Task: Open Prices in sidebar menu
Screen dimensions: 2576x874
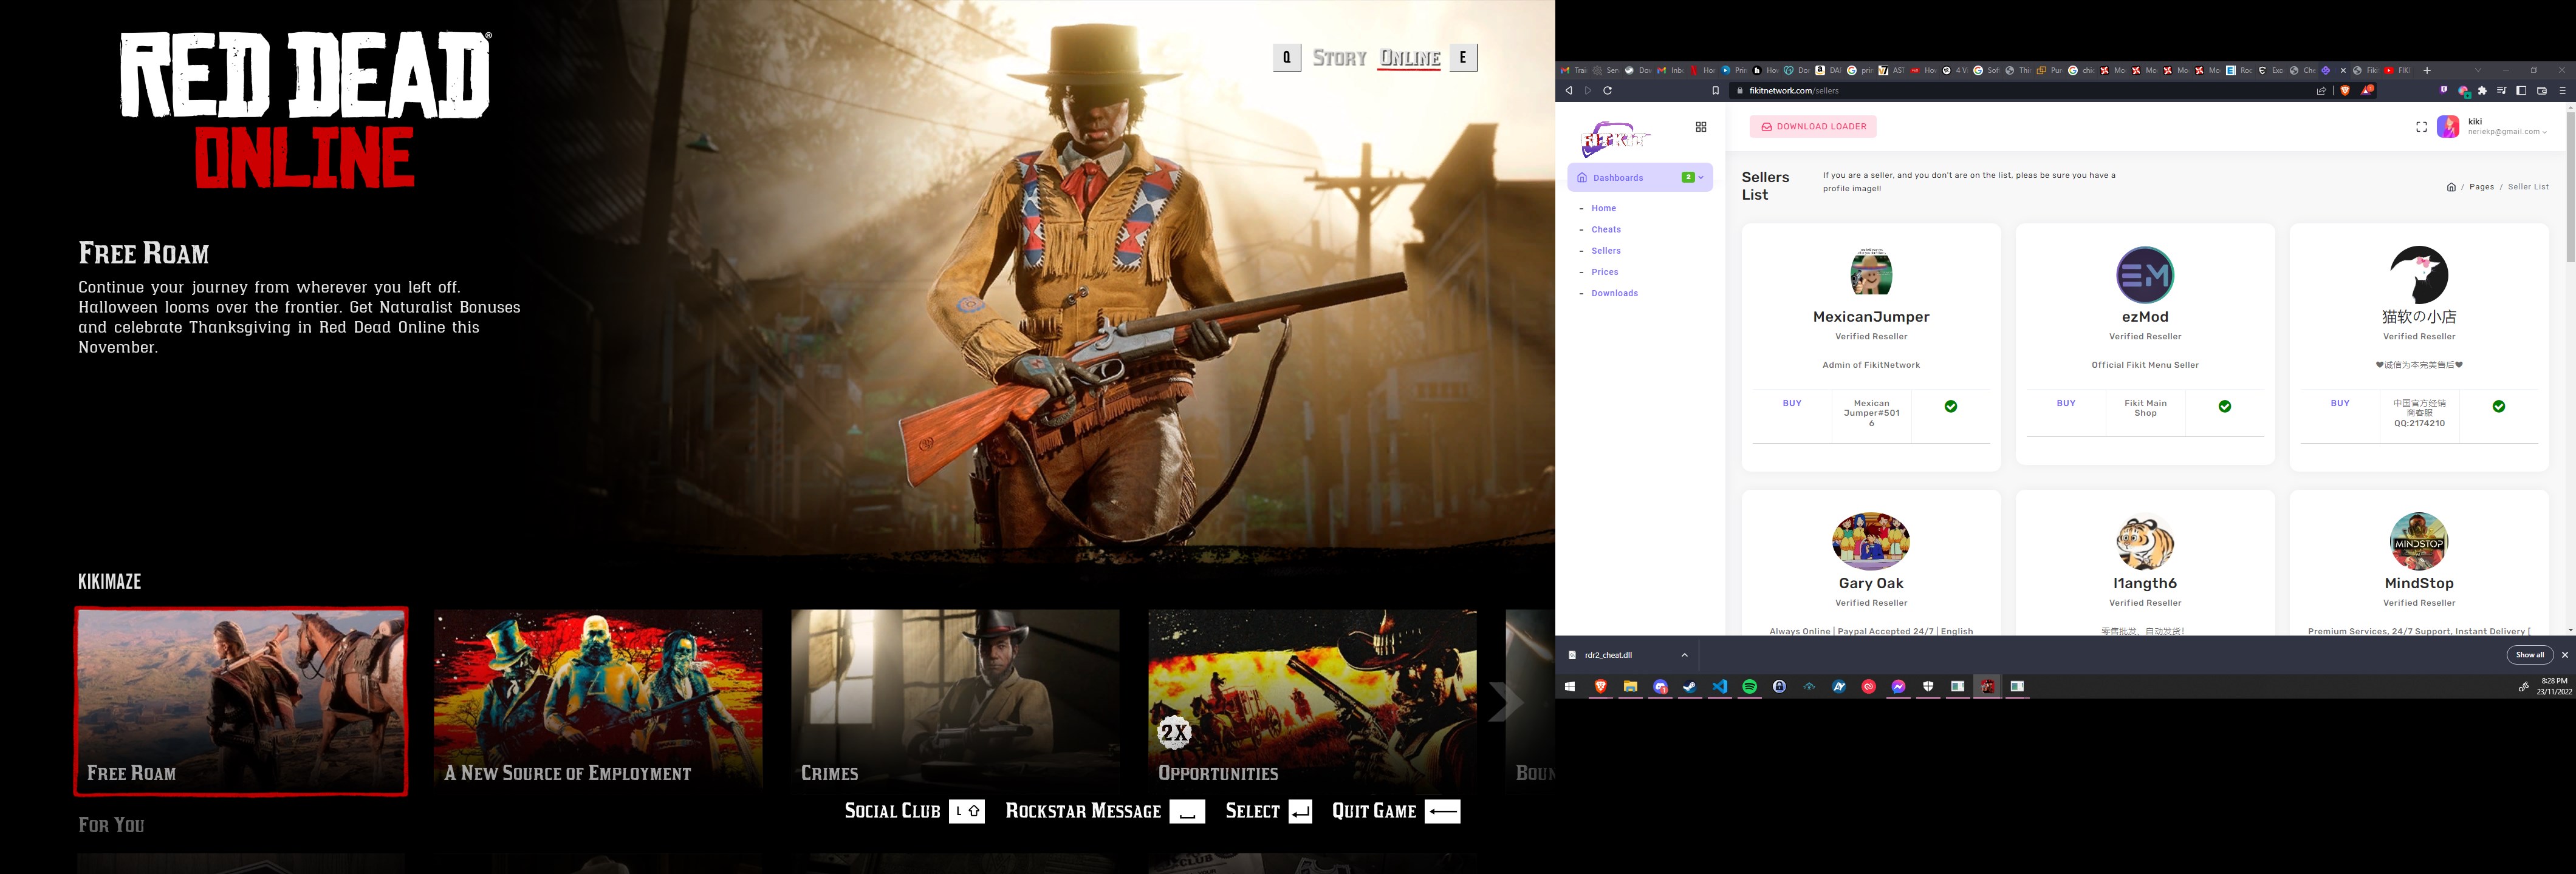Action: point(1605,272)
